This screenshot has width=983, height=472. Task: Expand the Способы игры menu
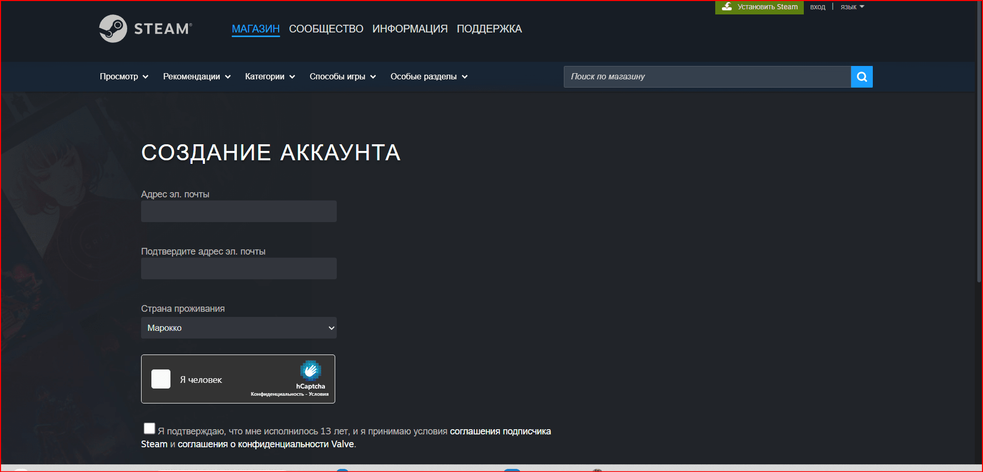click(x=342, y=77)
